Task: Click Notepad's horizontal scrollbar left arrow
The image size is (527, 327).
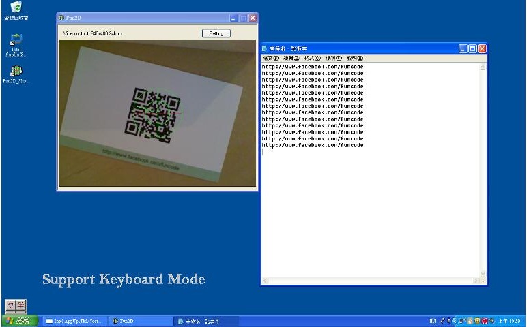Action: [265, 281]
